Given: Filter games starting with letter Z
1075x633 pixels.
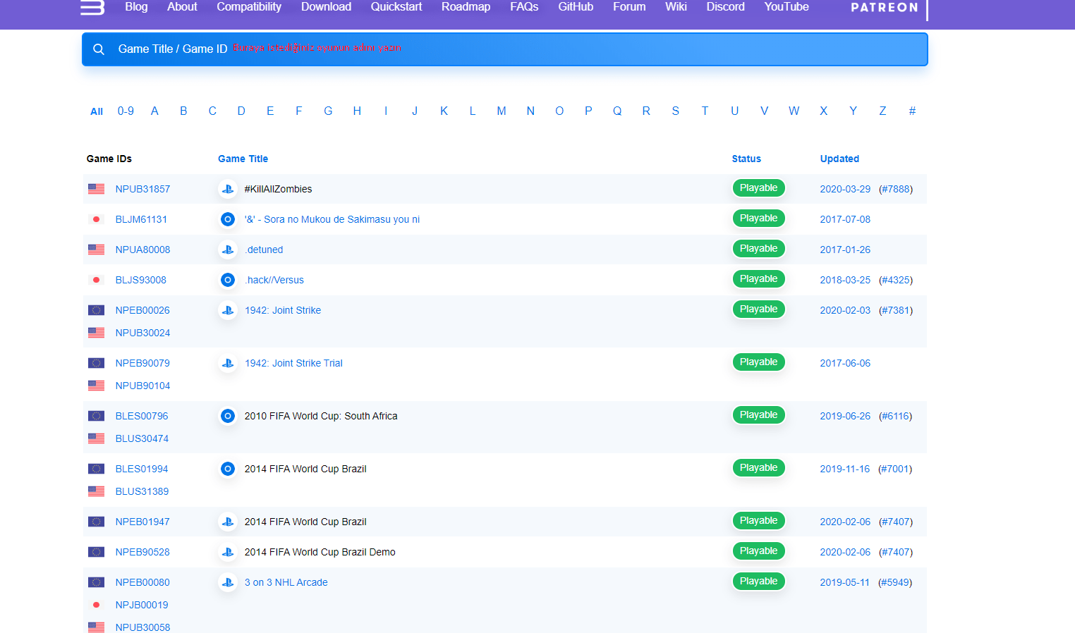Looking at the screenshot, I should pos(882,111).
